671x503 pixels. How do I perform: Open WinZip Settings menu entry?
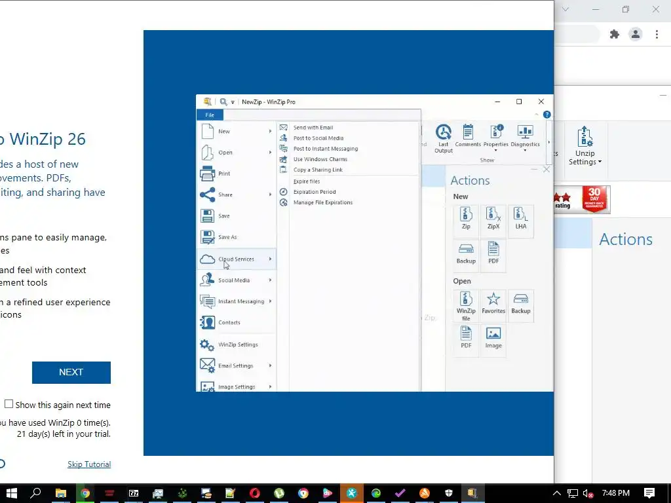pyautogui.click(x=237, y=345)
